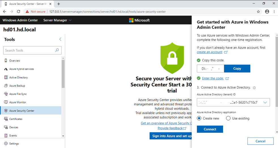
Task: Click the Tools list vertical scrollbar
Action: pyautogui.click(x=63, y=74)
